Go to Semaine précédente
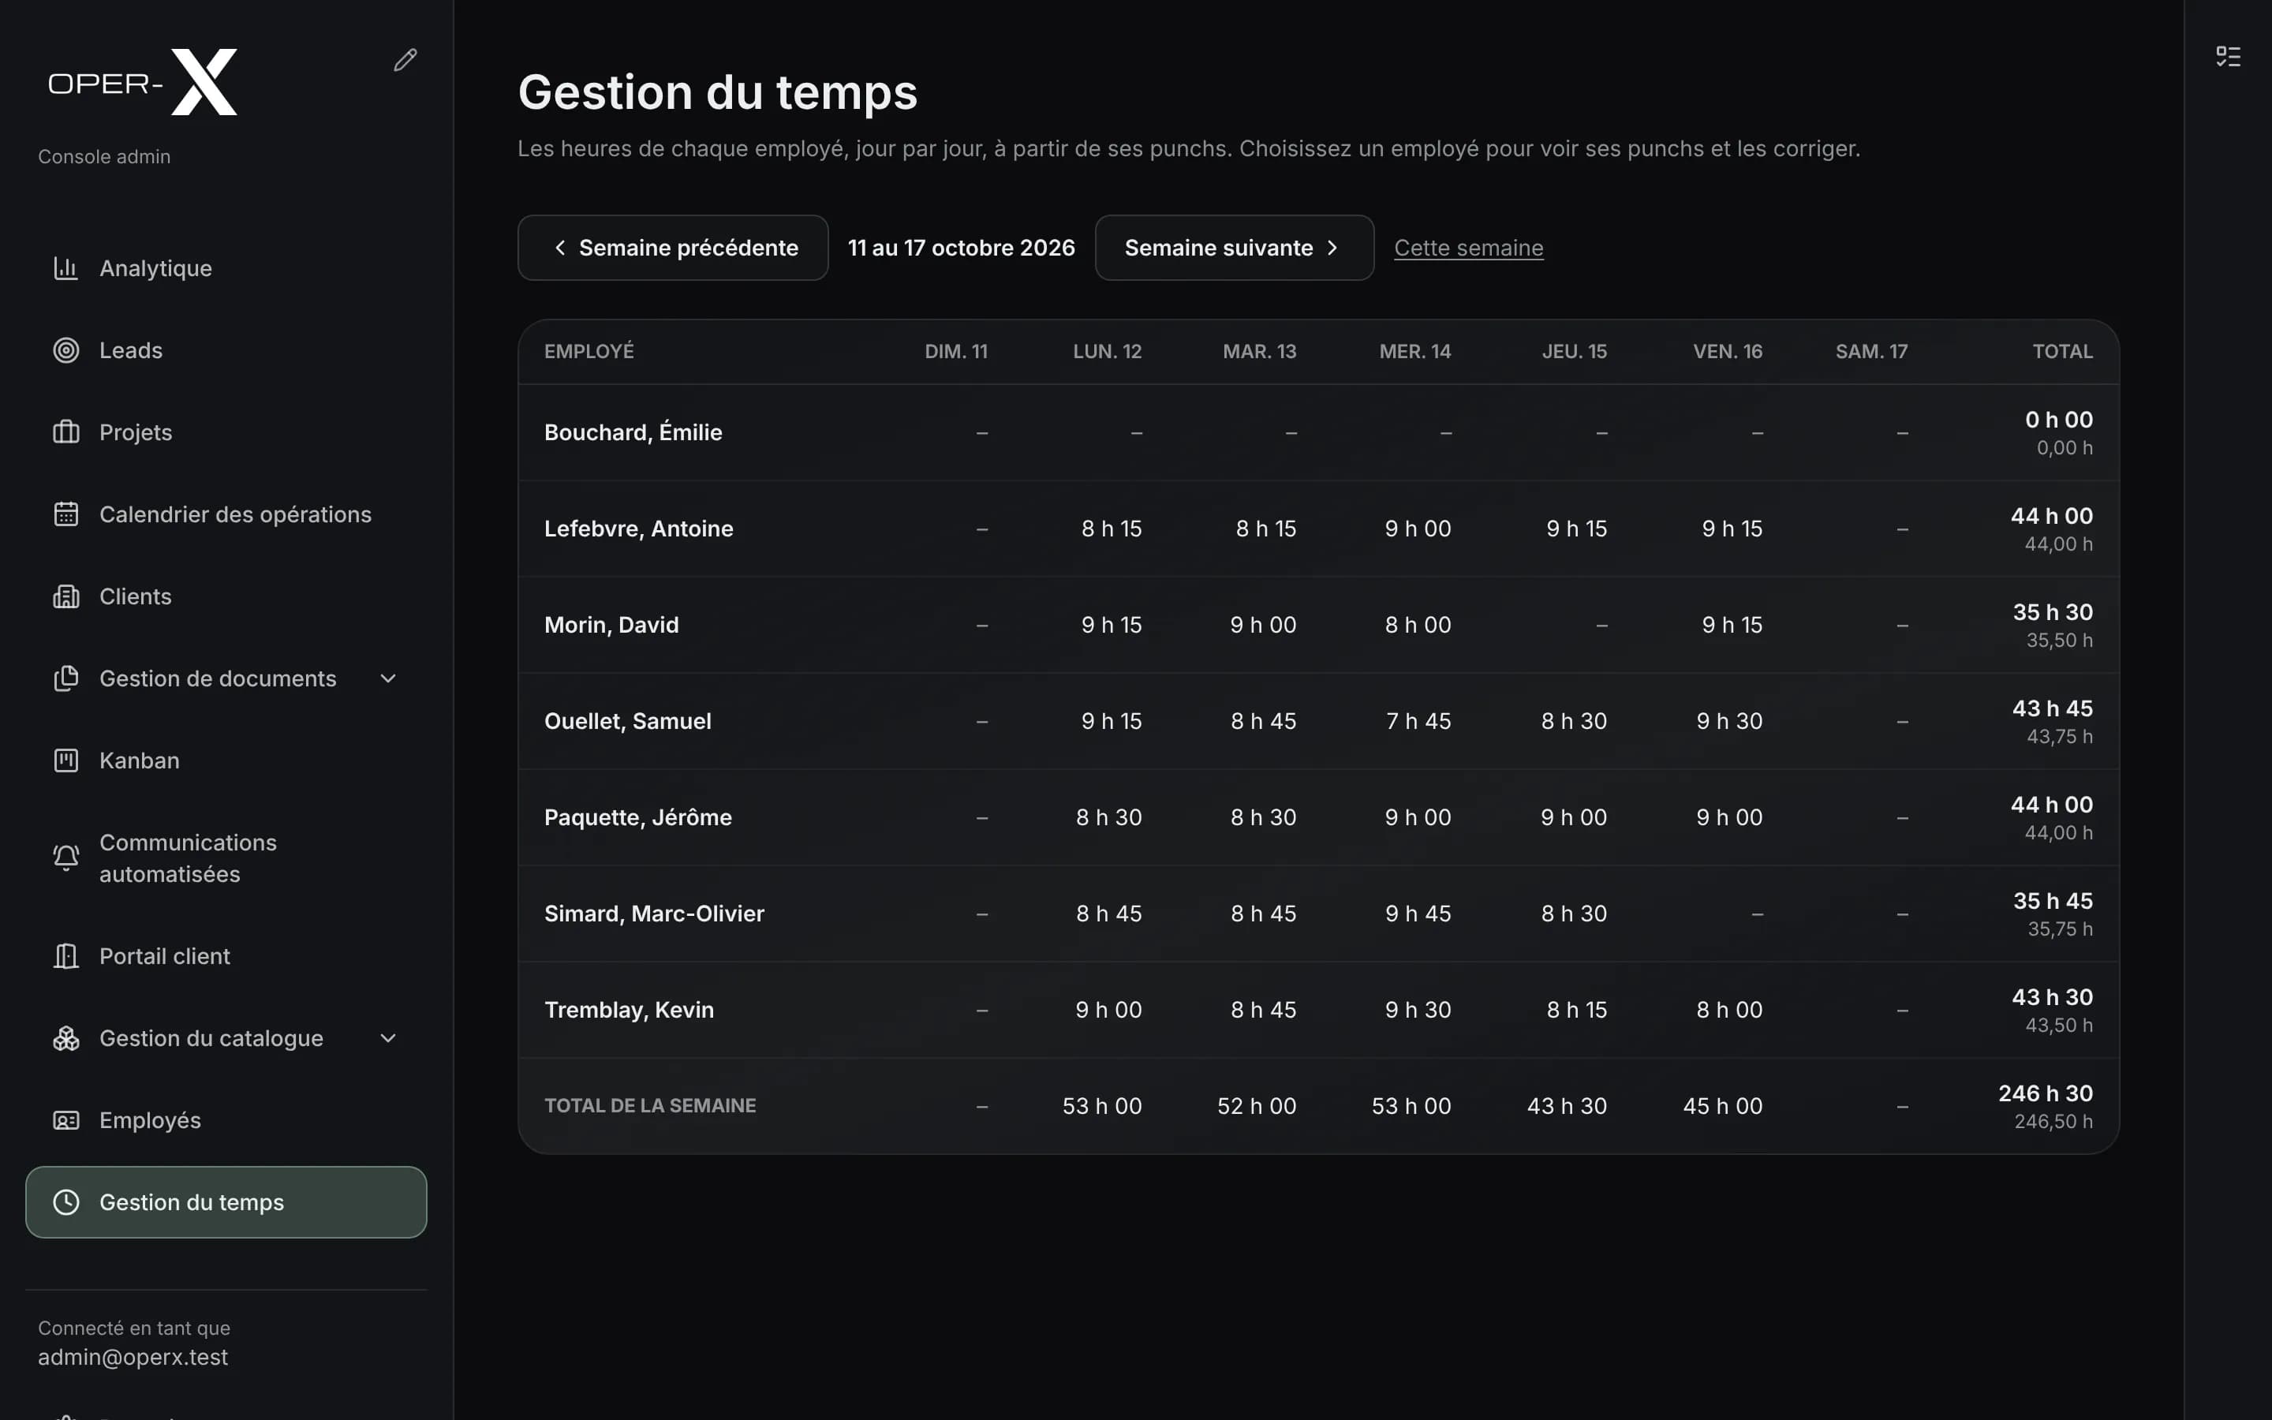This screenshot has height=1420, width=2272. coord(673,248)
